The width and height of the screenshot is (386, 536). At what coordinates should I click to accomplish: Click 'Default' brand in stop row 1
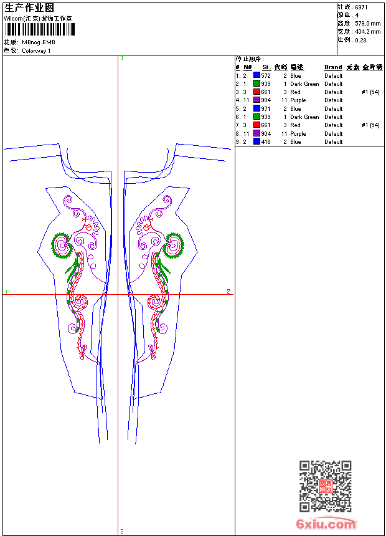pyautogui.click(x=334, y=75)
